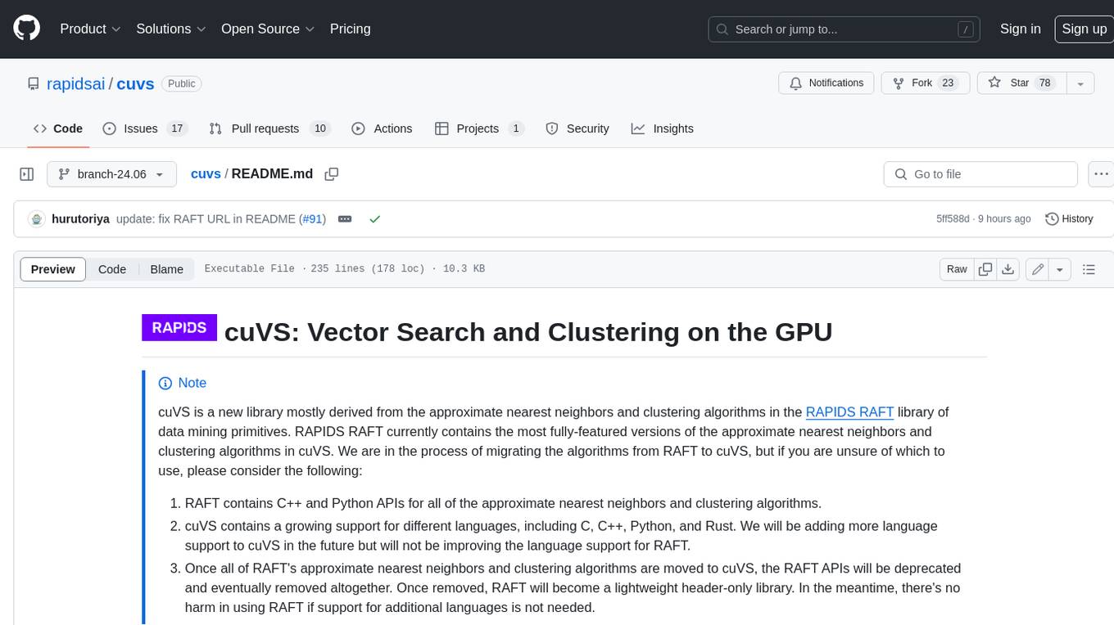Viewport: 1114px width, 625px height.
Task: Open the star lists dropdown arrow
Action: coord(1080,83)
